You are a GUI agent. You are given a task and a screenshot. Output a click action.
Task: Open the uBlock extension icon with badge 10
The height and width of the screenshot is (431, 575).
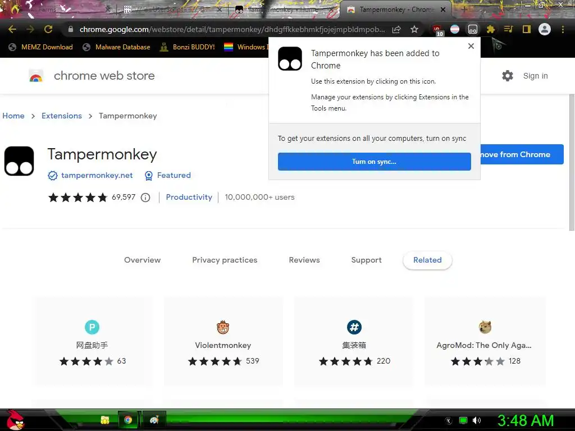click(x=437, y=30)
